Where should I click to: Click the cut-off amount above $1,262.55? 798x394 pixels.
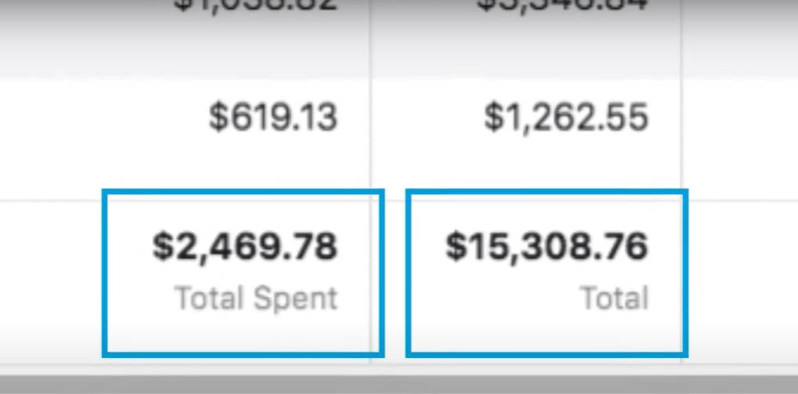[x=565, y=6]
